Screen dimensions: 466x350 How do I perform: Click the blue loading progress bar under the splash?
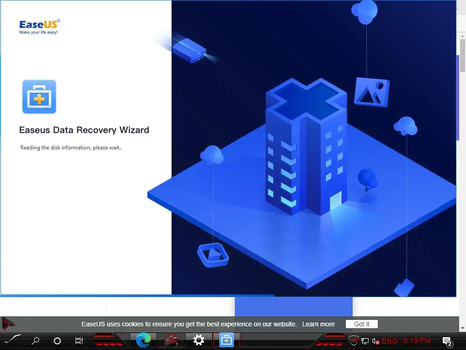pos(137,295)
